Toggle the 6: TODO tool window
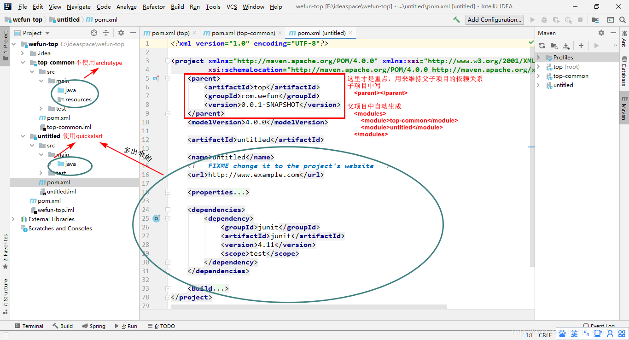Screen dimensions: 629x340 click(x=161, y=326)
